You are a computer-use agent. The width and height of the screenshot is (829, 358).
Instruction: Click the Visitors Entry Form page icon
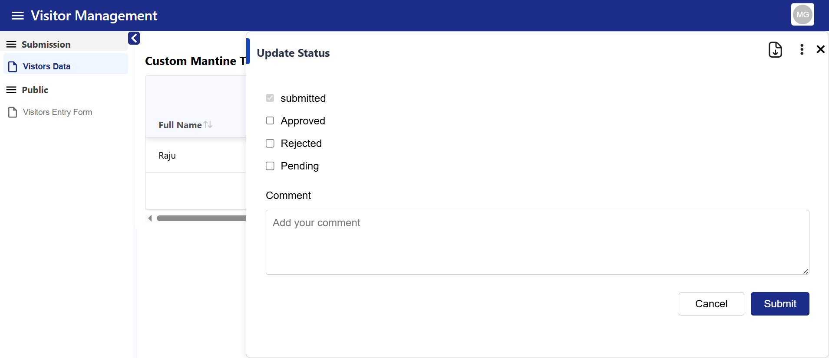coord(13,112)
